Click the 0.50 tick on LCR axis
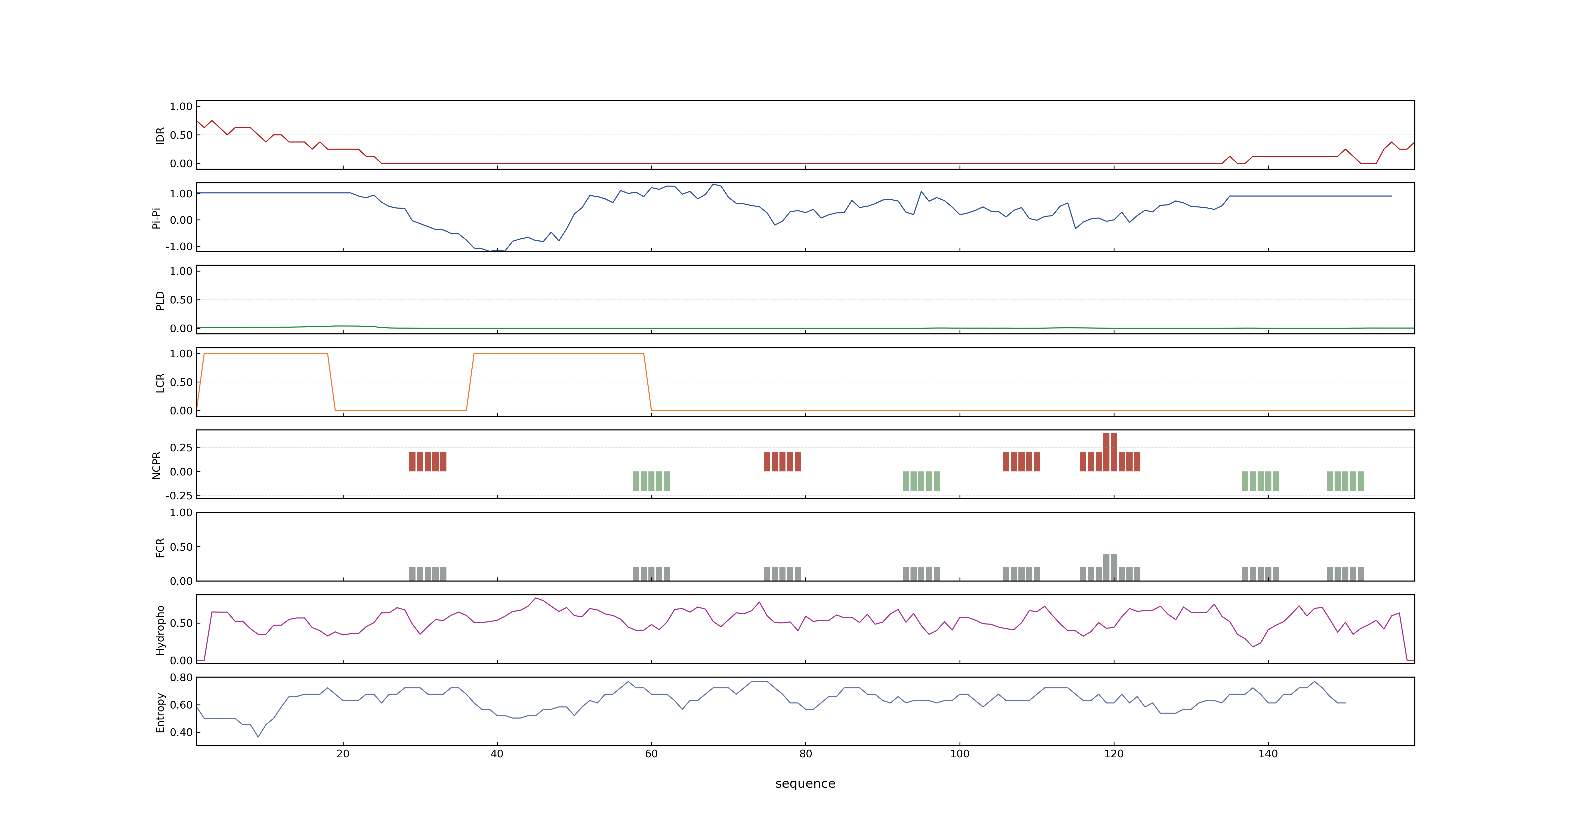The height and width of the screenshot is (838, 1572). (x=181, y=382)
